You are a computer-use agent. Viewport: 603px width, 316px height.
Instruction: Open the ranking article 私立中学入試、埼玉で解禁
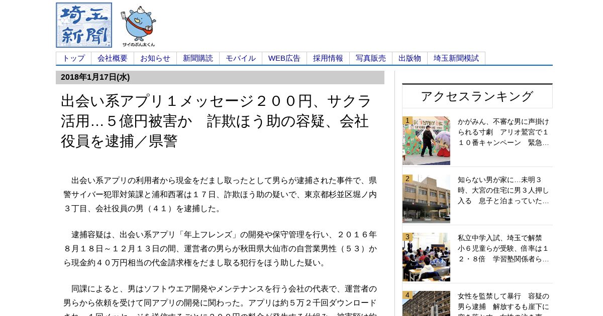(504, 248)
